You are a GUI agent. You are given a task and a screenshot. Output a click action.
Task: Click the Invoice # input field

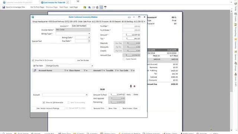[81, 26]
